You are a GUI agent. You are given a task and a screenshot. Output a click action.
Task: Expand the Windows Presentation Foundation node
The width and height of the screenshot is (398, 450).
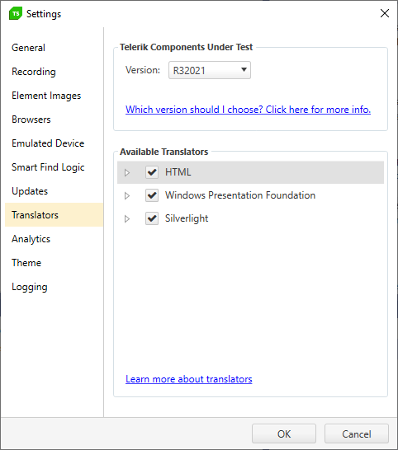coord(127,195)
